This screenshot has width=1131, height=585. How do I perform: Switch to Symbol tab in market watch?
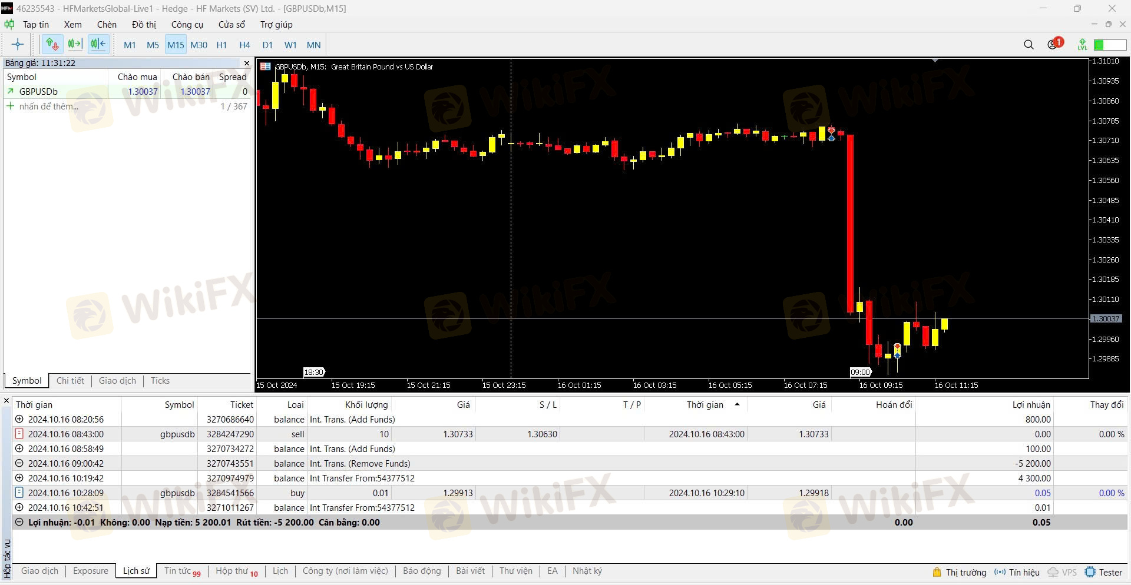tap(27, 381)
